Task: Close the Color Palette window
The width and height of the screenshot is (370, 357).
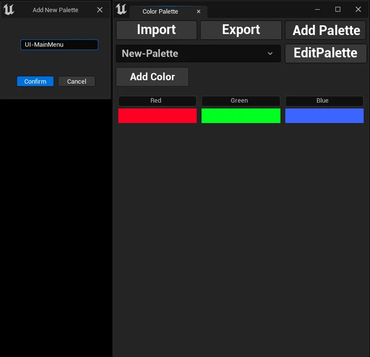Action: pos(358,9)
